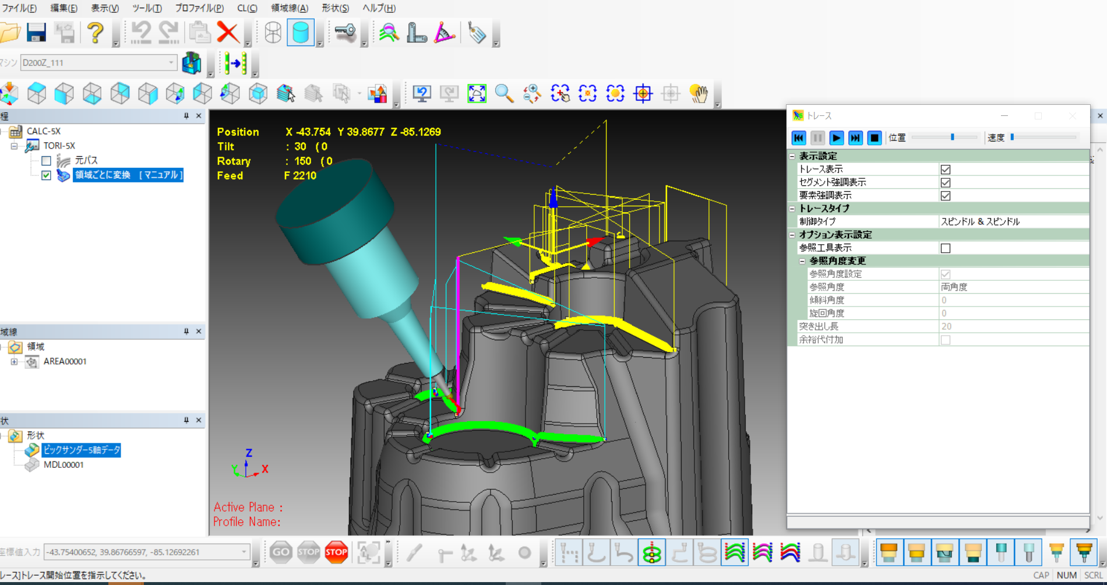Expand the AREA00001 tree node
1107x585 pixels.
click(x=14, y=361)
